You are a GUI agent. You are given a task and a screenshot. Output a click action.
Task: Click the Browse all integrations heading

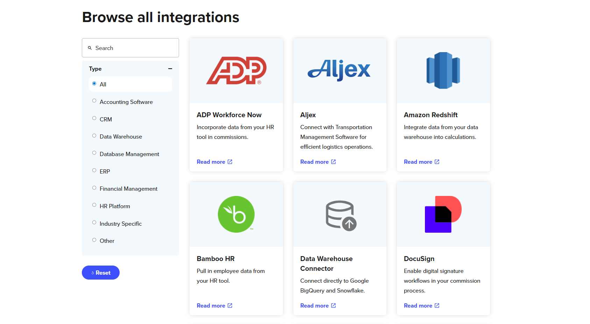161,17
